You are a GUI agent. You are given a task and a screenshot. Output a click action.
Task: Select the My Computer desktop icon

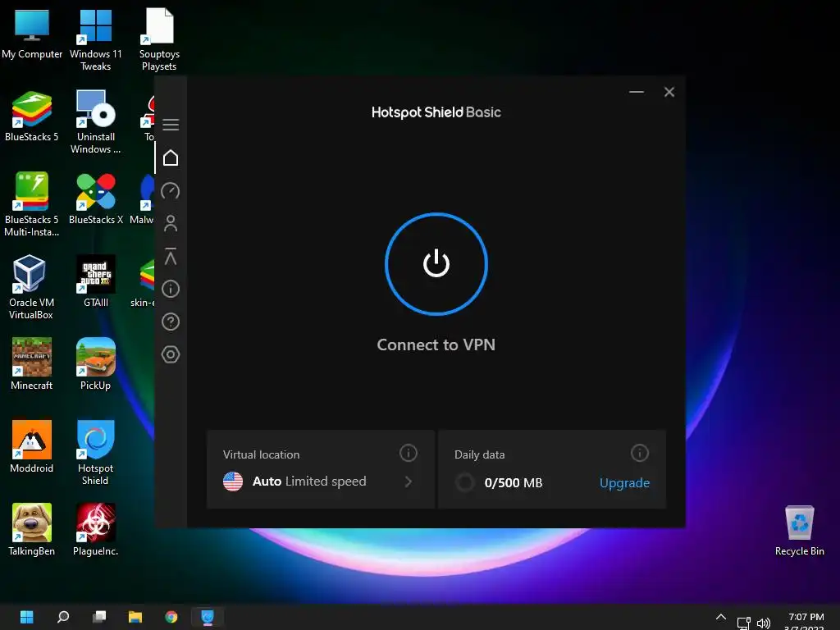coord(32,33)
